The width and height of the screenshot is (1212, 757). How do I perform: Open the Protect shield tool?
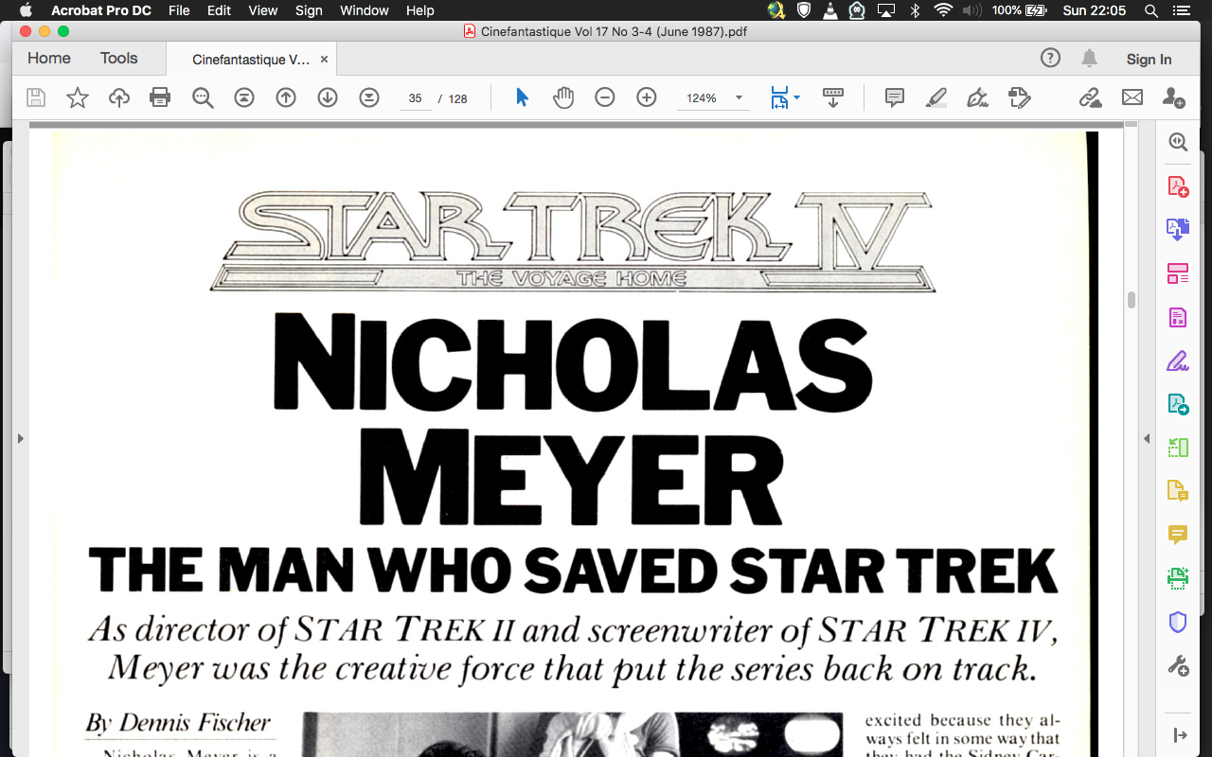(1178, 622)
